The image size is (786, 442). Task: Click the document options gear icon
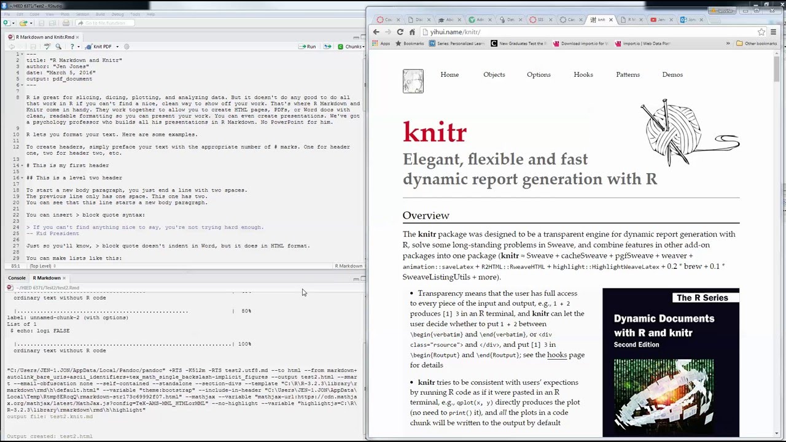tap(126, 47)
